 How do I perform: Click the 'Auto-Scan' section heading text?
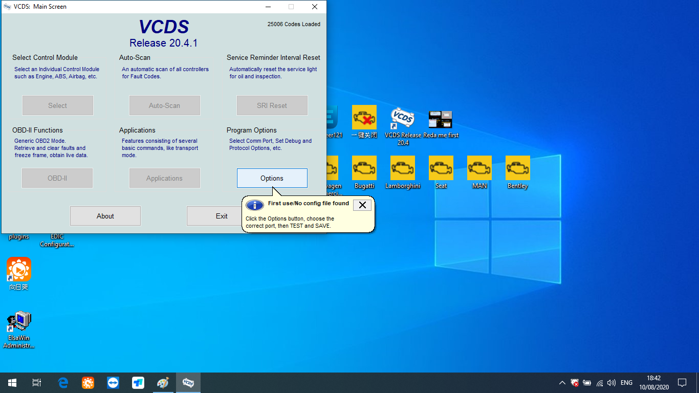point(135,57)
